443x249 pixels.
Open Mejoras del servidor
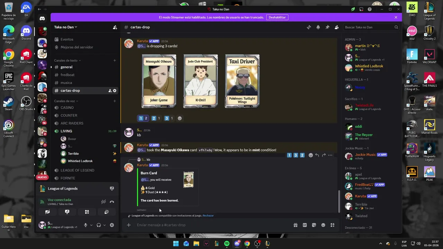tap(85, 47)
